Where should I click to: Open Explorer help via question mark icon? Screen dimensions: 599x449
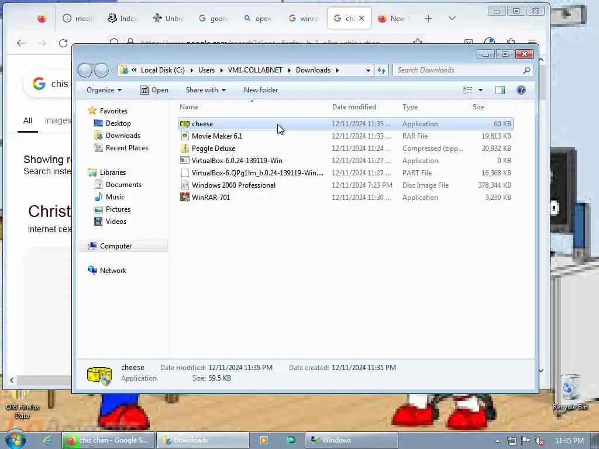click(x=521, y=90)
